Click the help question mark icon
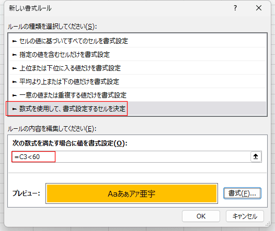 pyautogui.click(x=235, y=8)
